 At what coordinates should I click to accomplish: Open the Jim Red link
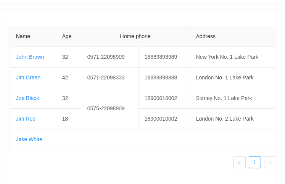26,119
